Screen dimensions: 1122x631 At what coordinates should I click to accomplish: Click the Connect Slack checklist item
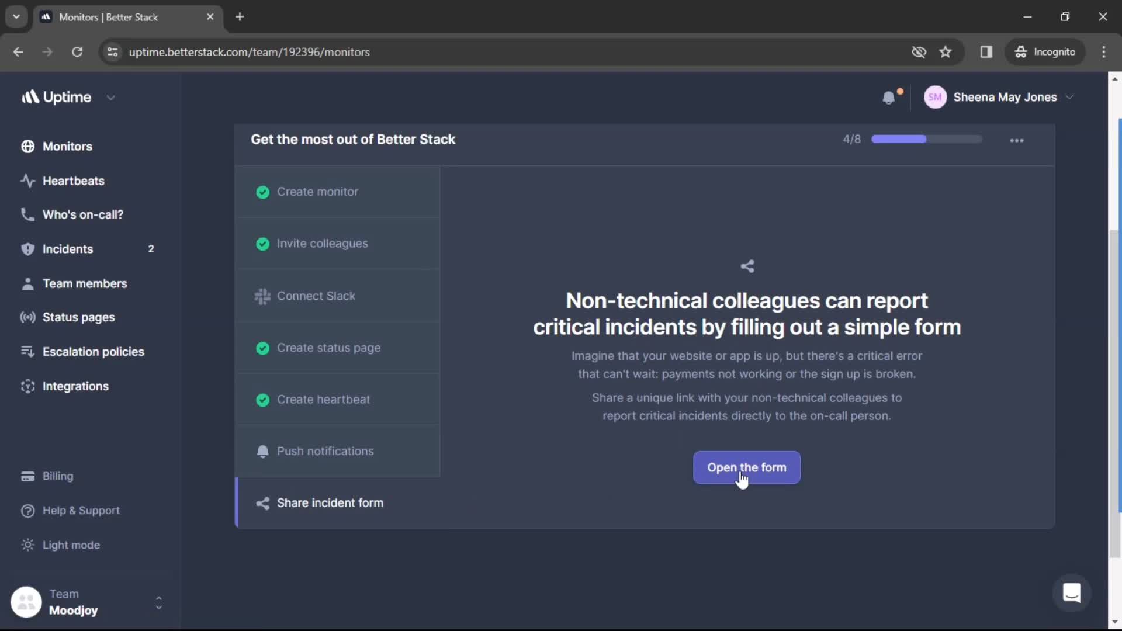315,295
